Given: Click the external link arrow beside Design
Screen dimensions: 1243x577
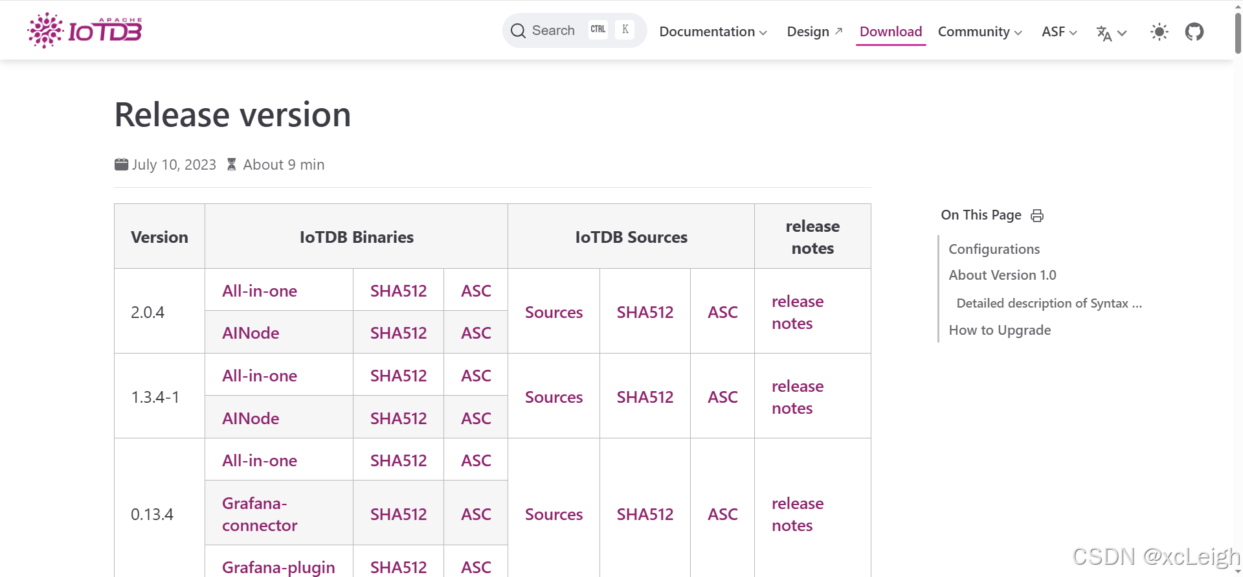Looking at the screenshot, I should [x=838, y=30].
